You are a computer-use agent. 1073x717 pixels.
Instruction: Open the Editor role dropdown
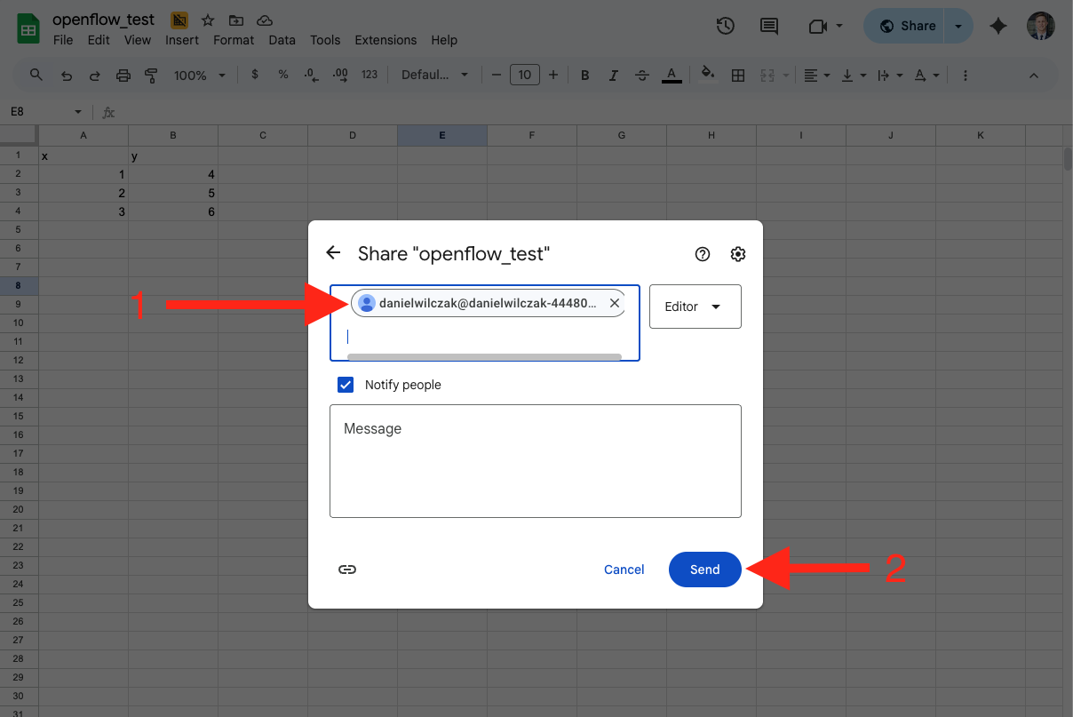[695, 307]
